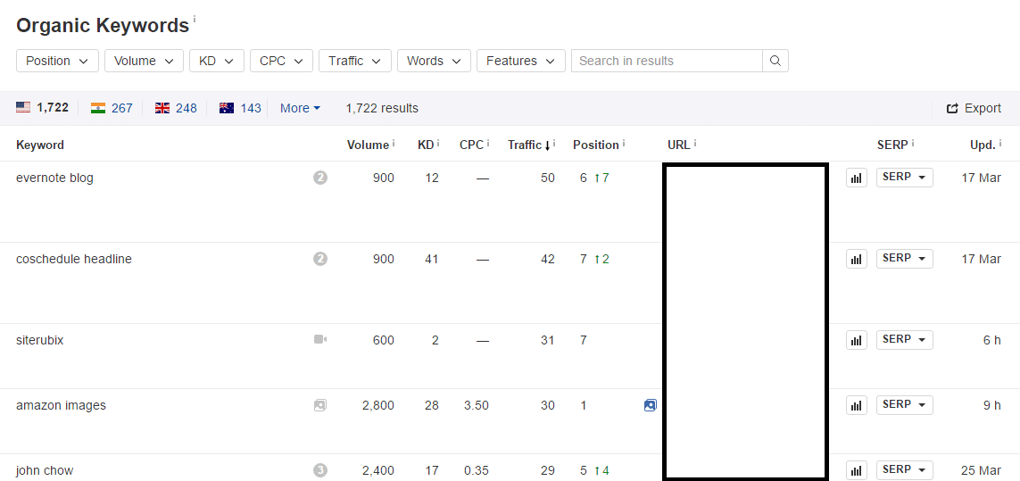Open SERP dropdown for john chow
This screenshot has height=481, width=1020.
tap(904, 470)
